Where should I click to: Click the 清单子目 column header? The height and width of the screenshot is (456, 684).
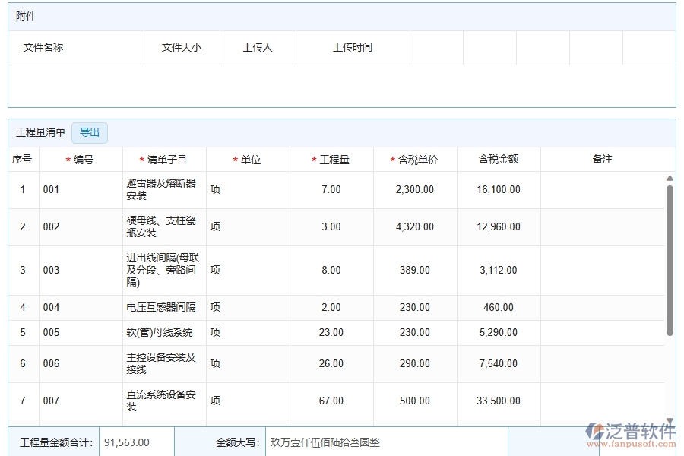coord(164,160)
